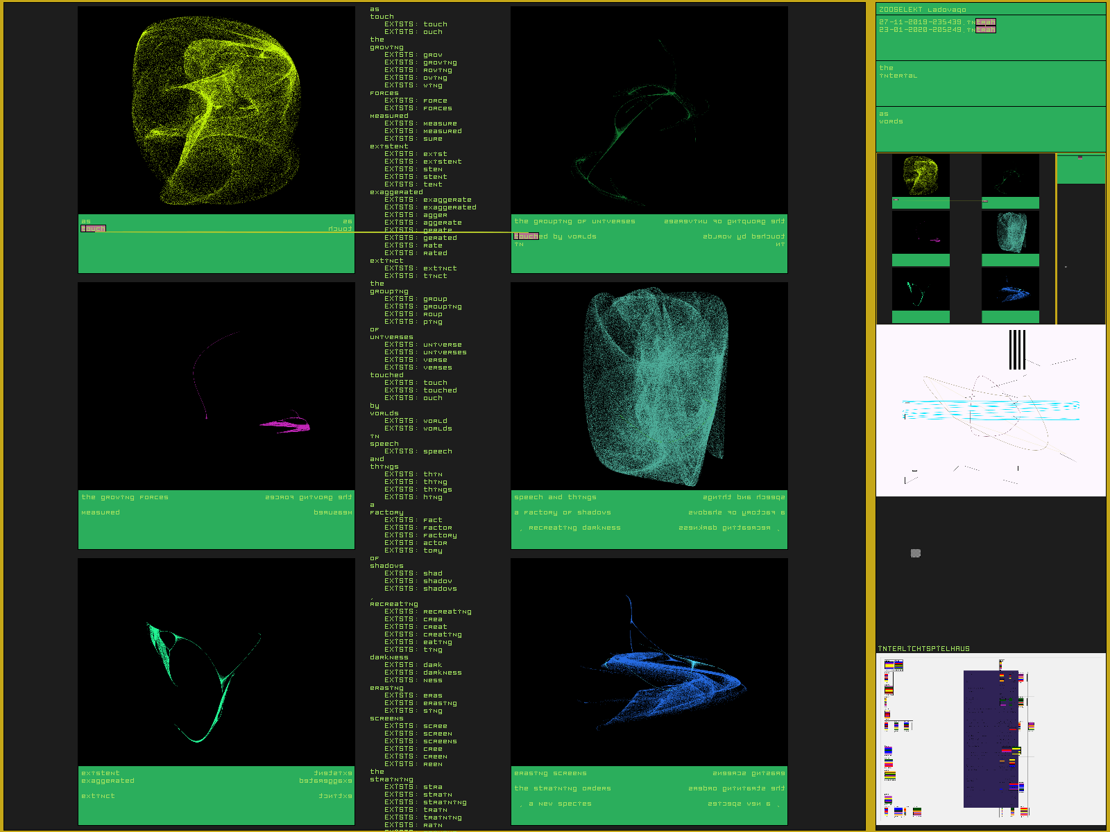Open the teal point cloud thumbnail
The height and width of the screenshot is (832, 1110).
click(1010, 232)
